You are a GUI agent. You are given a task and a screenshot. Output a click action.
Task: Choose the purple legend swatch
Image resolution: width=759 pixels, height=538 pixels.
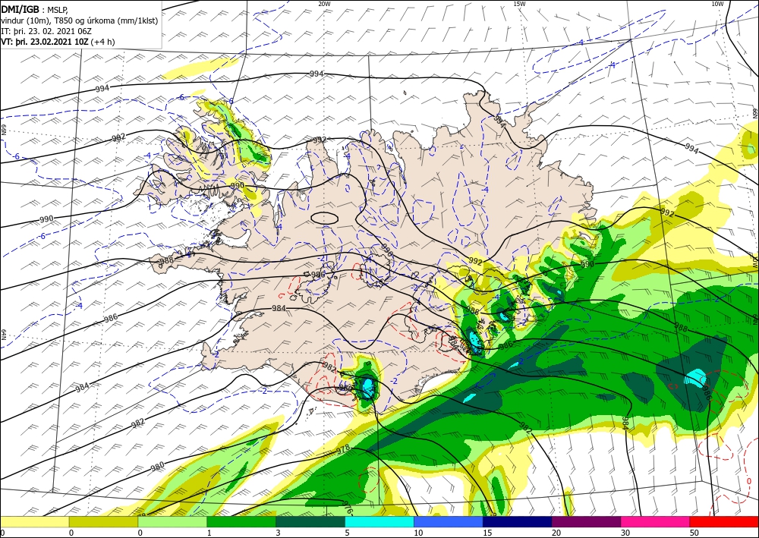[586, 522]
